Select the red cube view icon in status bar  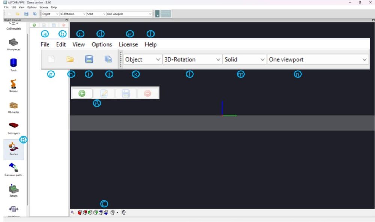(x=79, y=212)
